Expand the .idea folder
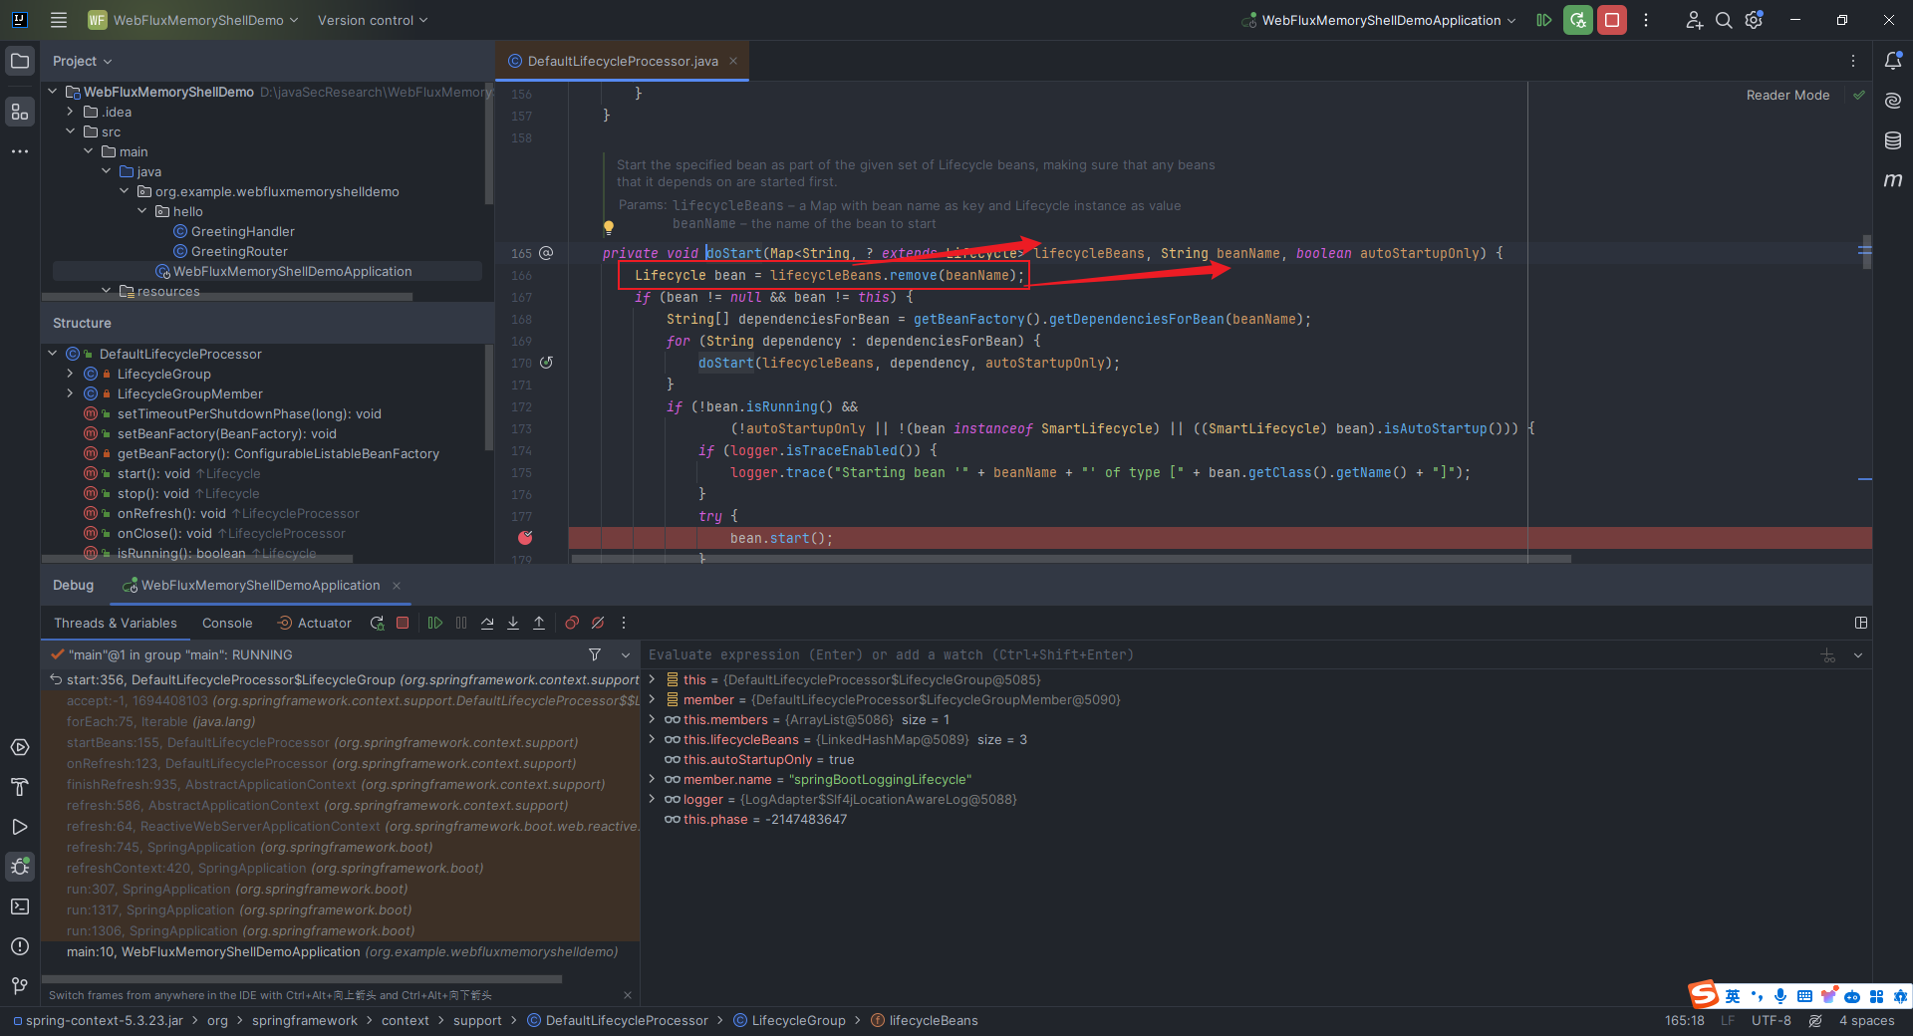This screenshot has width=1913, height=1036. click(70, 112)
